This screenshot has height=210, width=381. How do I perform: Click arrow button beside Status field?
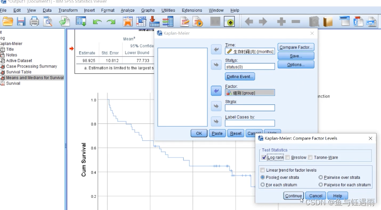click(216, 65)
